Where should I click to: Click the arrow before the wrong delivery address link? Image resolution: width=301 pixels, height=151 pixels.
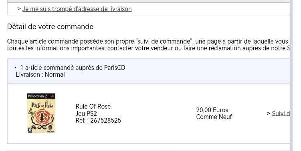(19, 9)
